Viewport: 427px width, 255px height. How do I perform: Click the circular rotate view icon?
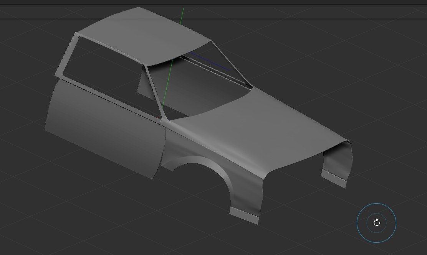coord(377,223)
